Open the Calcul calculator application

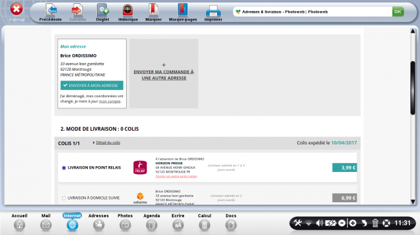204,222
